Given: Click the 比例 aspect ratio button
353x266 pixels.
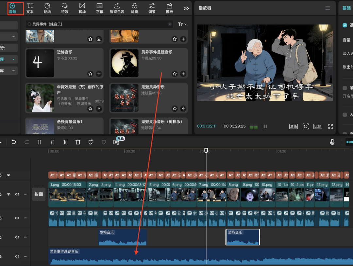Looking at the screenshot, I should point(317,126).
